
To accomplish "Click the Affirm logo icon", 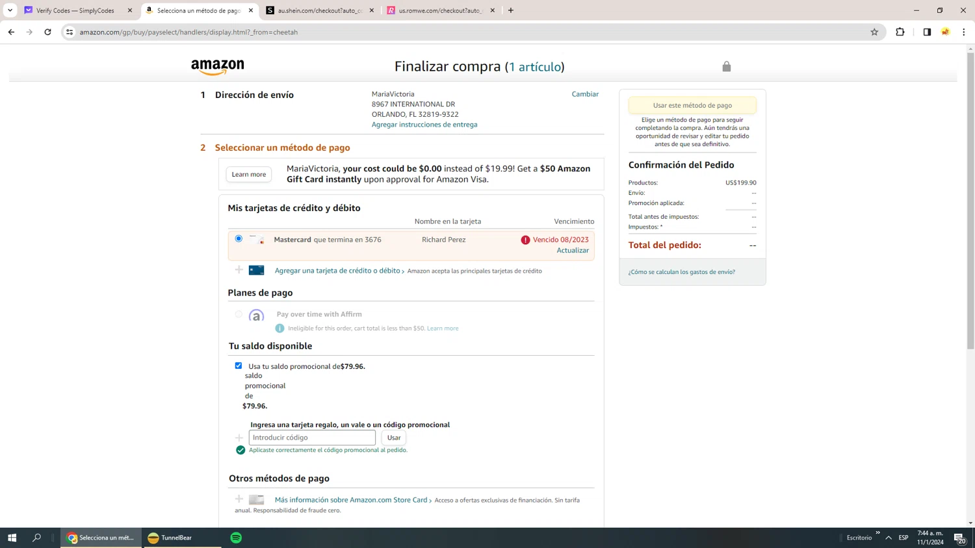I will point(257,316).
